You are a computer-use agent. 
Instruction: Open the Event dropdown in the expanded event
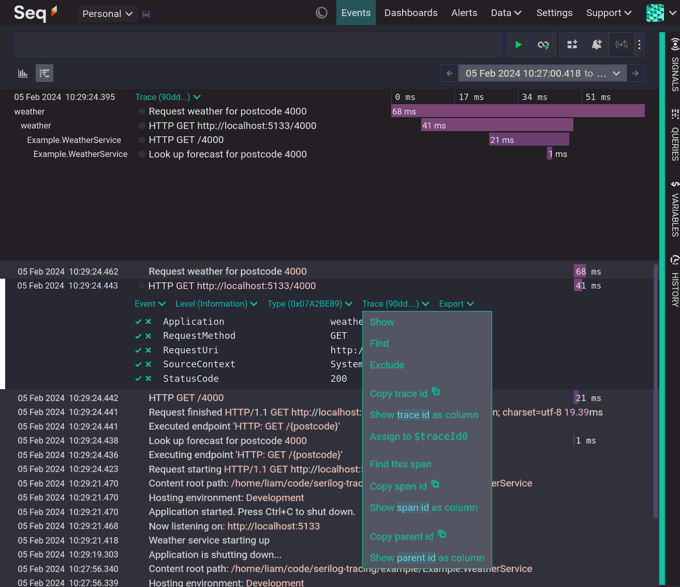coord(150,304)
